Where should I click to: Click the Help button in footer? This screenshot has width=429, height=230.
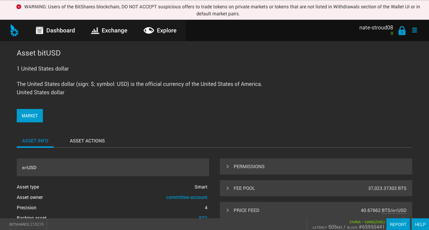point(420,224)
